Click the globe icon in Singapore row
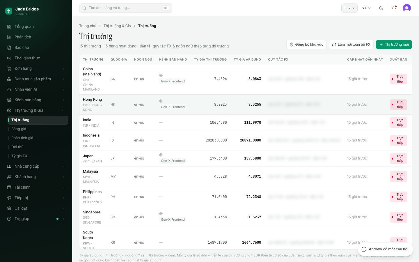Screen dimensions: 419x262 pyautogui.click(x=161, y=214)
